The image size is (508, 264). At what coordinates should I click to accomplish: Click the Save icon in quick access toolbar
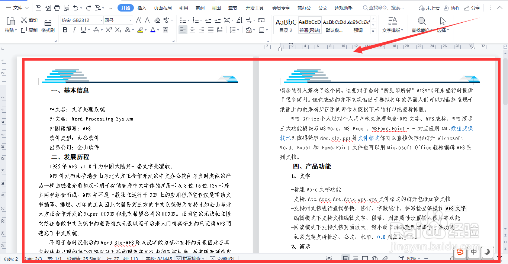click(39, 8)
